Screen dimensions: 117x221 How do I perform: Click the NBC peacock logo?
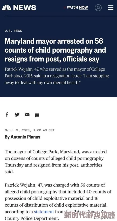tap(7, 8)
